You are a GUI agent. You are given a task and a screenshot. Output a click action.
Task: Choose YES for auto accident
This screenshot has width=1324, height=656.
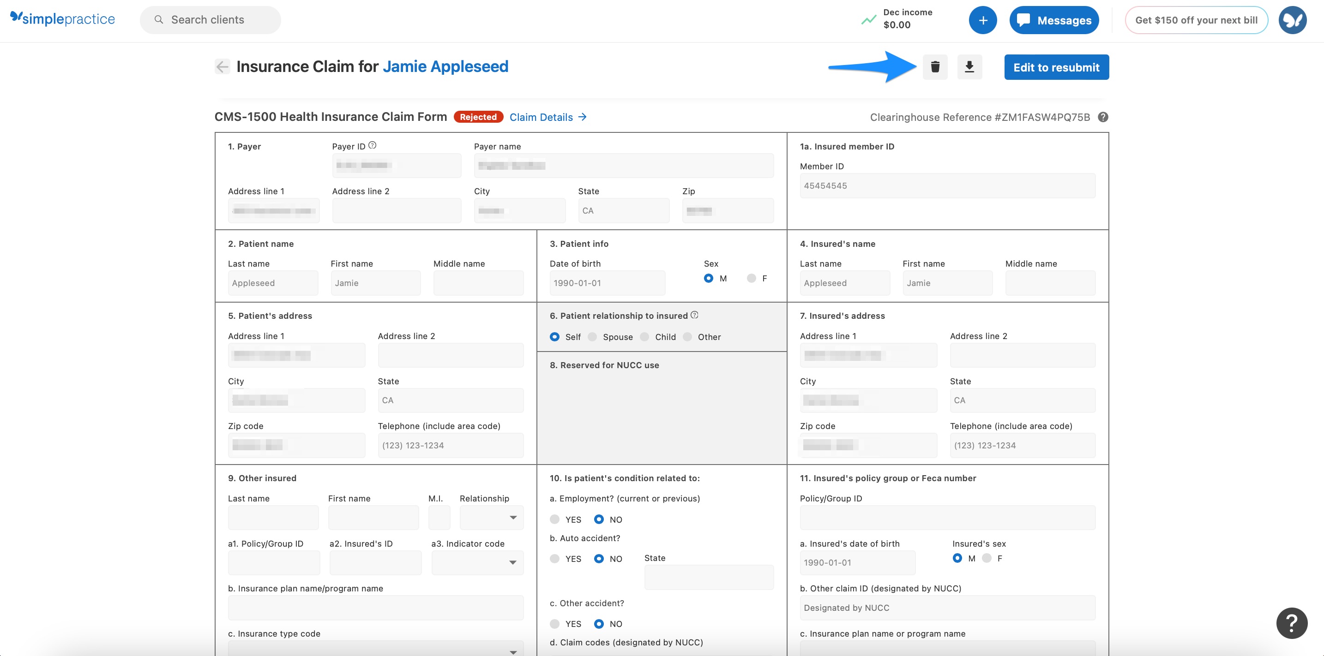click(x=554, y=558)
